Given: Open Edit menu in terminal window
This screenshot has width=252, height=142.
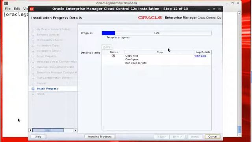Looking at the screenshot, I should [x=17, y=9].
